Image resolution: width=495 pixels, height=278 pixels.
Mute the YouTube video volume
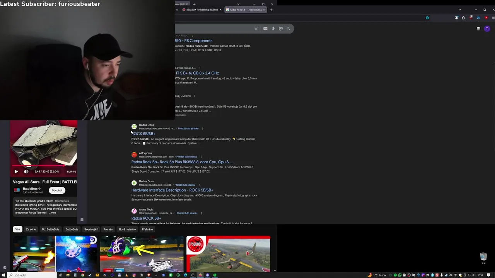tap(26, 171)
